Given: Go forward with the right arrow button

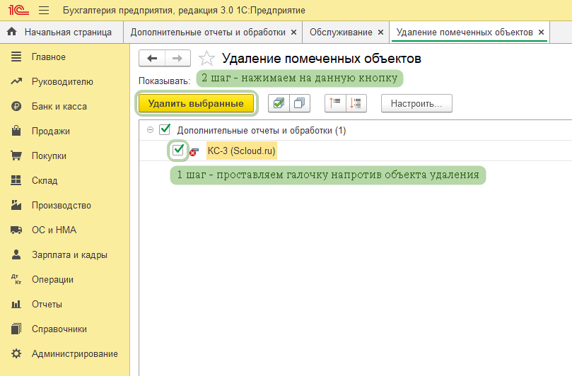Looking at the screenshot, I should coord(177,59).
